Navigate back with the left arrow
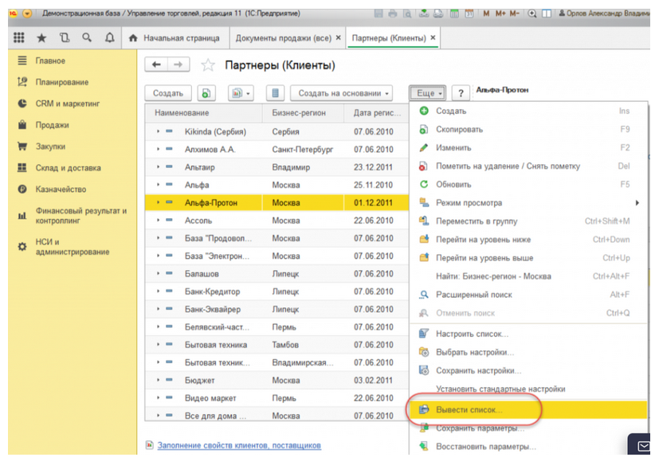659x469 pixels. tap(157, 65)
